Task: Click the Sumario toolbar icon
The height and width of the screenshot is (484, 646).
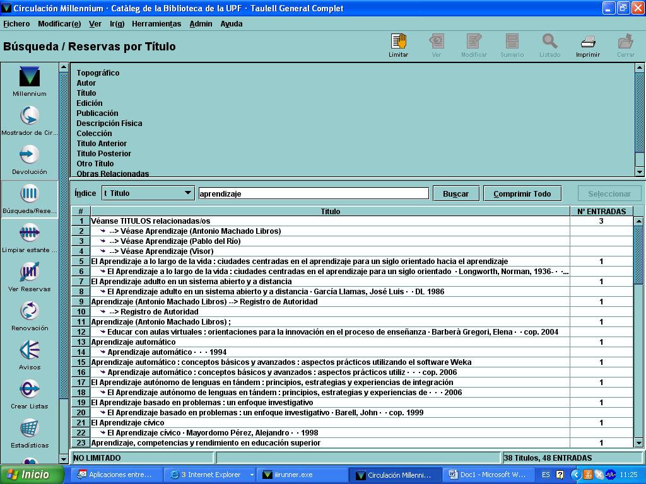Action: point(512,42)
